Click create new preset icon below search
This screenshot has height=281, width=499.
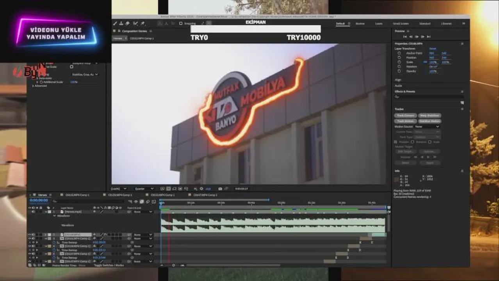pyautogui.click(x=462, y=103)
